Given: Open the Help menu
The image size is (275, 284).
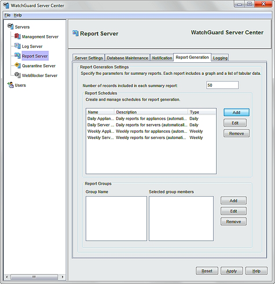Looking at the screenshot, I should (18, 15).
